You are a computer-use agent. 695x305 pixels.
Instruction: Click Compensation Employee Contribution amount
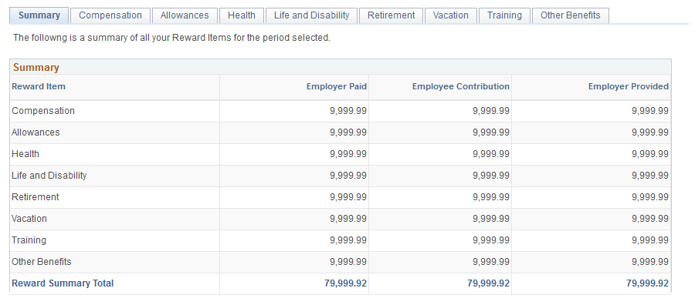click(x=491, y=111)
